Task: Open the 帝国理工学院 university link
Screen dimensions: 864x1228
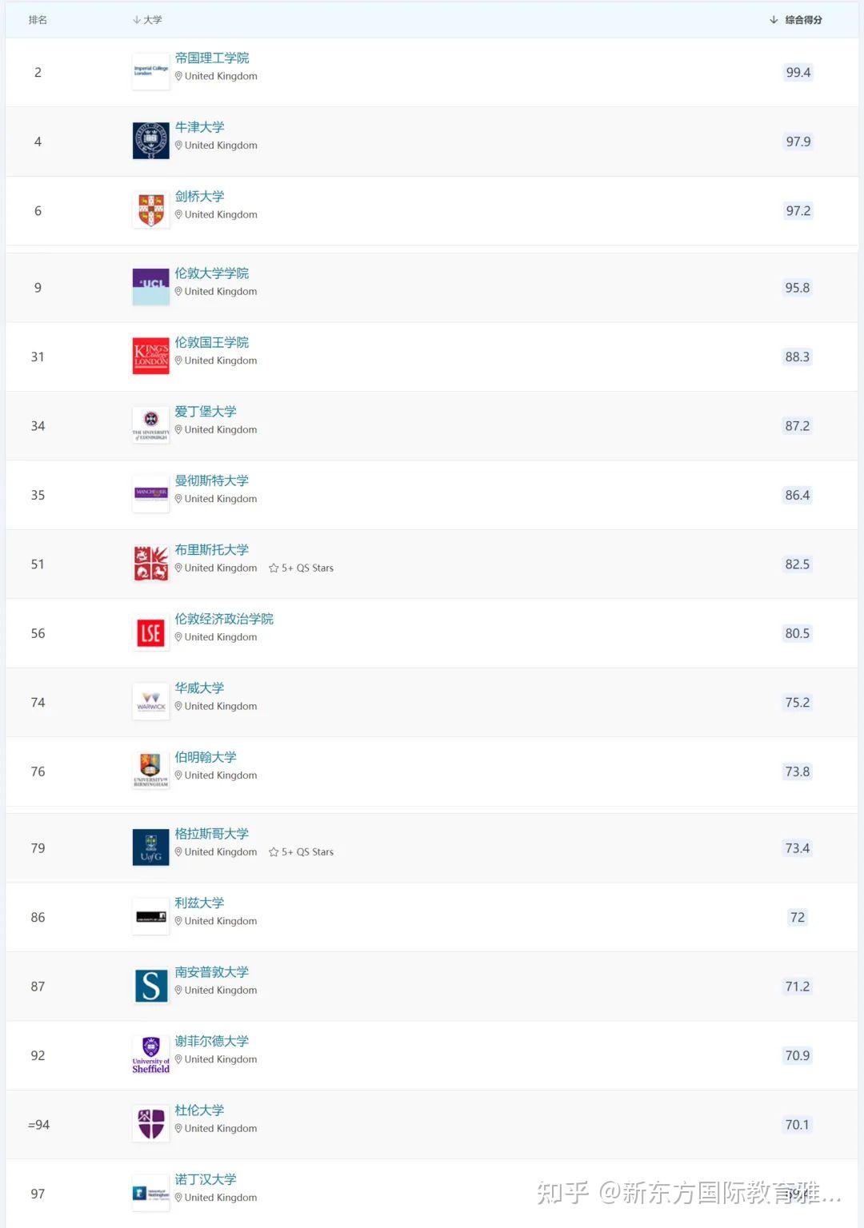Action: [x=212, y=58]
